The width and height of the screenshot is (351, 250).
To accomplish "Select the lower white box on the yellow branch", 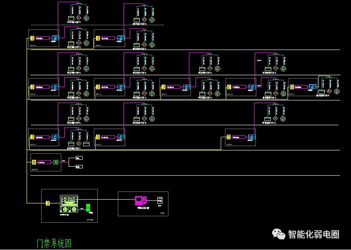I will (79, 167).
